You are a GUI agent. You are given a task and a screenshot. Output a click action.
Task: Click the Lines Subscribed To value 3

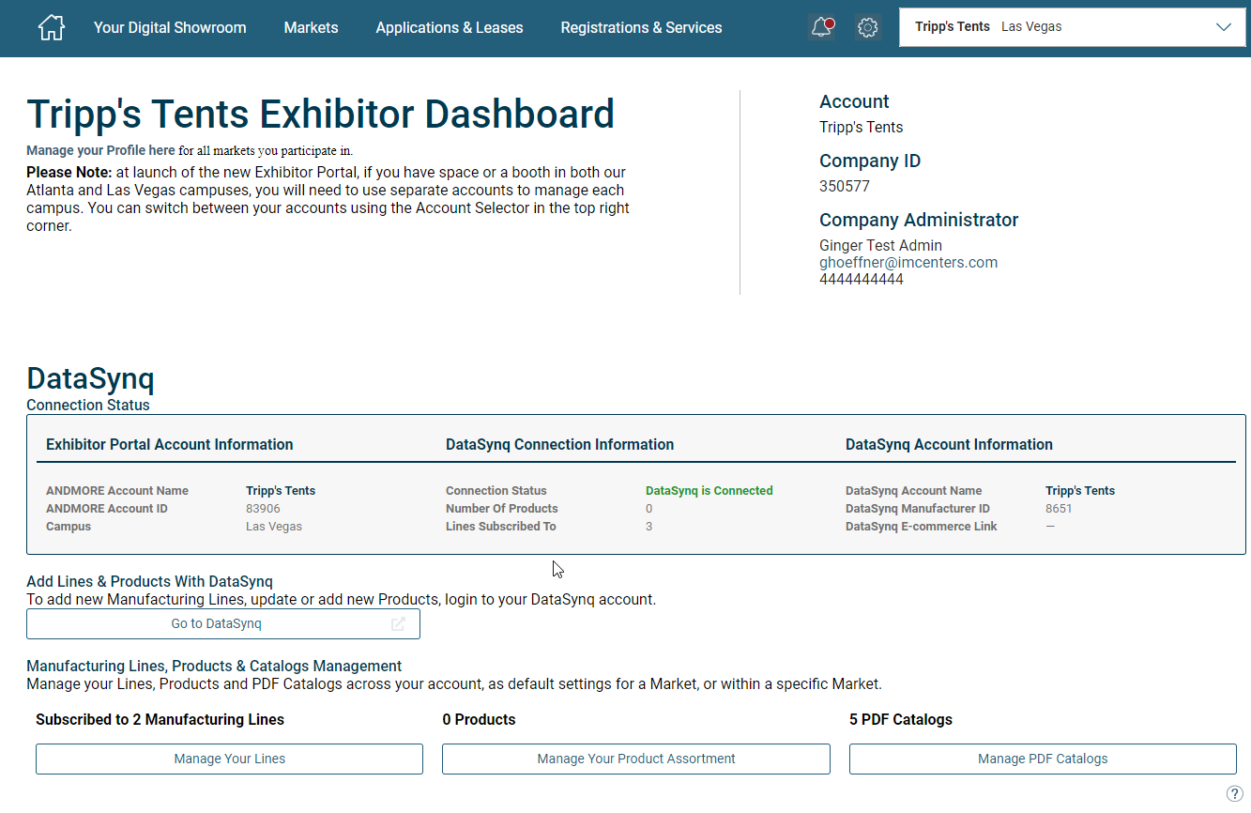(649, 527)
